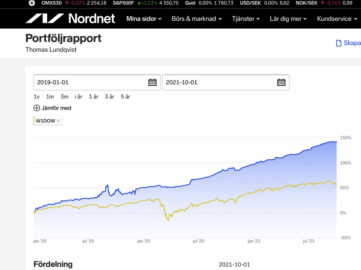Click the Nordnet logo

[70, 19]
